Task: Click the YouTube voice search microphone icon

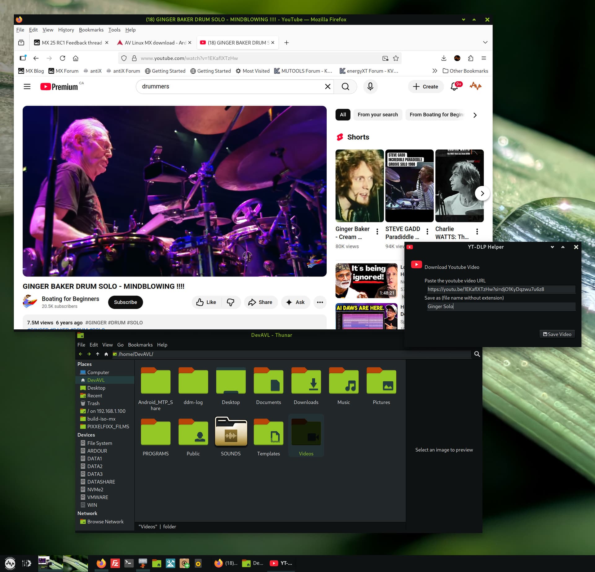Action: pos(370,86)
